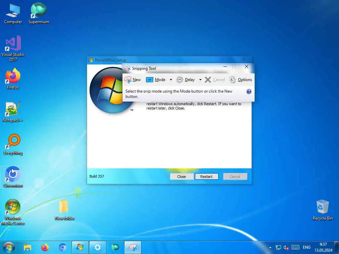Select the Recycle Bin desktop icon

coord(322,210)
